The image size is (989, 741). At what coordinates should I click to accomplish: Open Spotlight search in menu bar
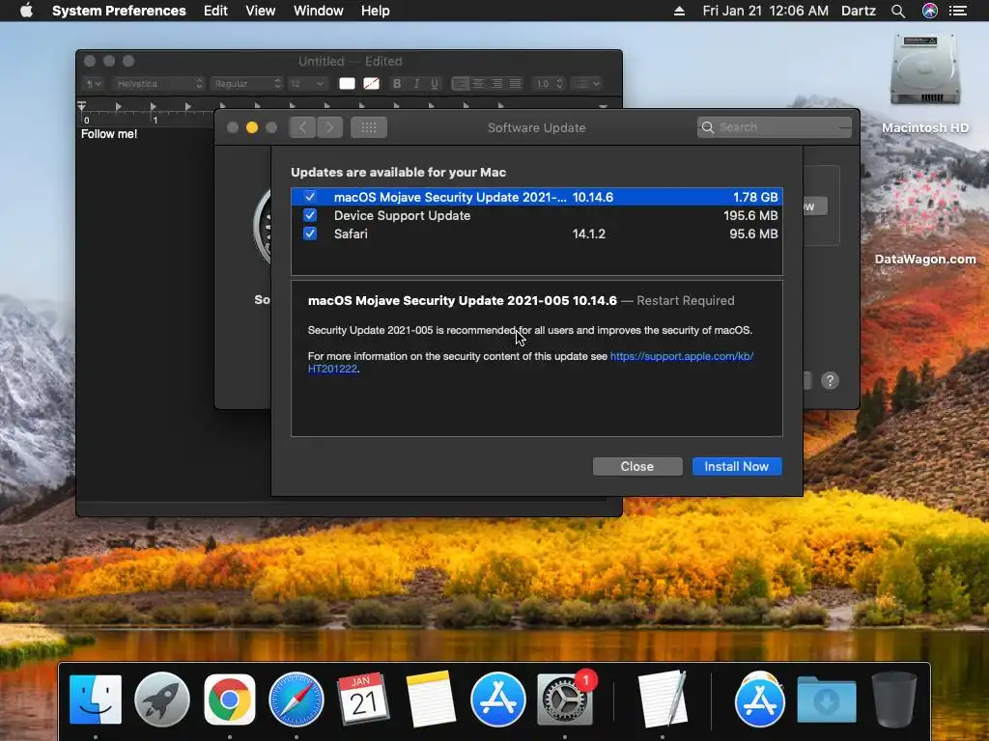tap(898, 11)
